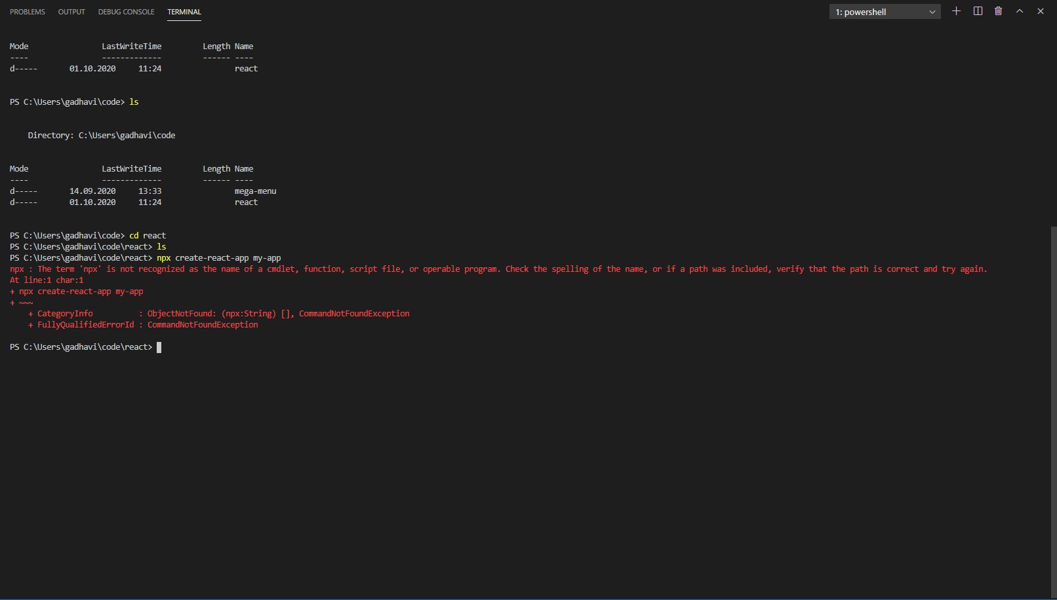Close the terminal panel
The height and width of the screenshot is (600, 1057).
click(1041, 11)
